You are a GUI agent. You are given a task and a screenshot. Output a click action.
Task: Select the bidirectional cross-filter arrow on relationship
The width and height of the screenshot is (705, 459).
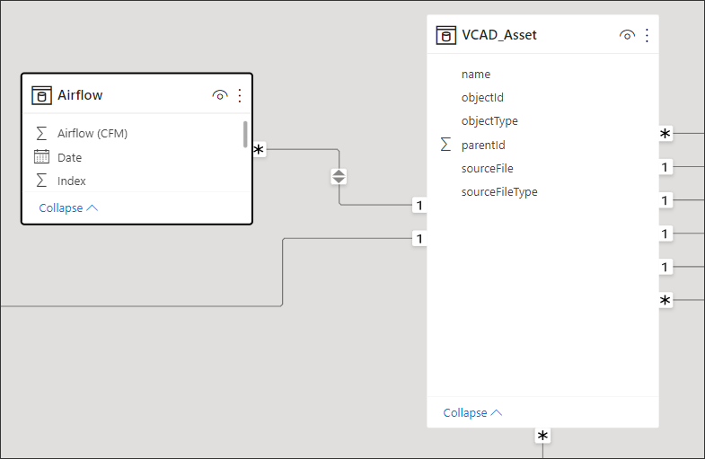[339, 176]
